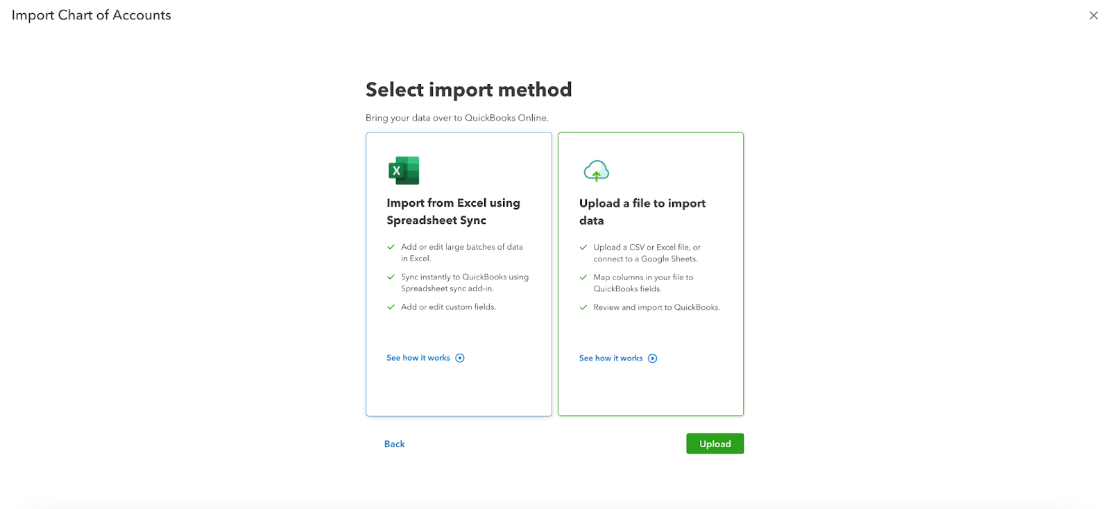Screen dimensions: 1110x509
Task: Click 'Review and import to QuickBooks.' text
Action: (x=656, y=307)
